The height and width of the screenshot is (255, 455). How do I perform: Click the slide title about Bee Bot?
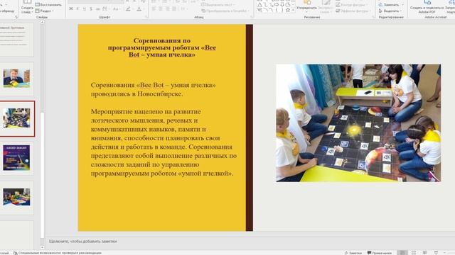click(x=162, y=47)
